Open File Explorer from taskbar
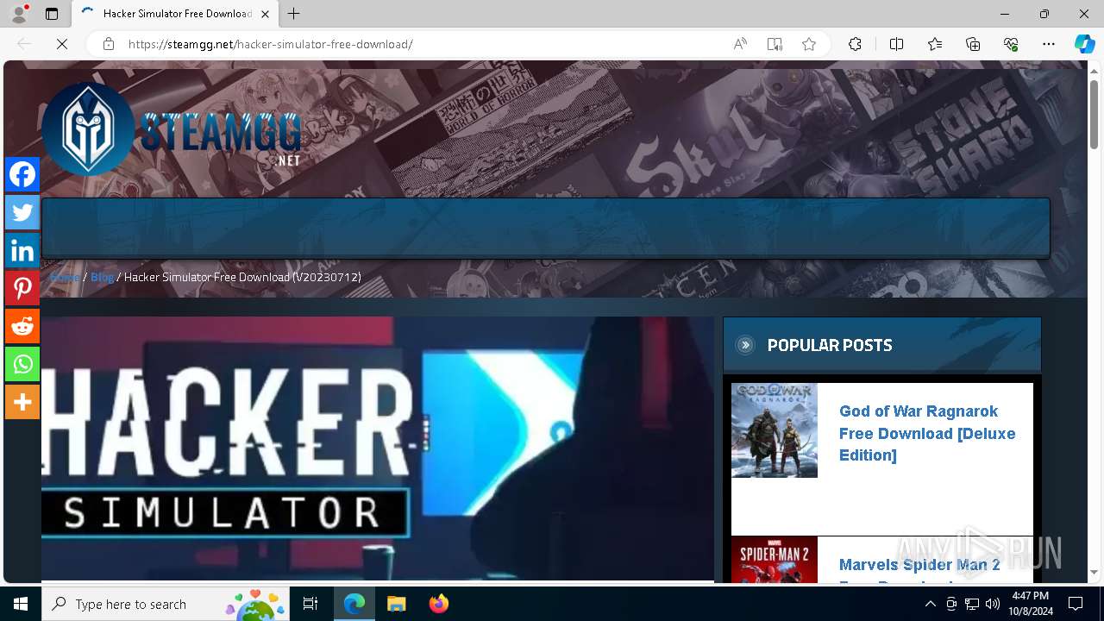This screenshot has width=1104, height=621. click(396, 604)
